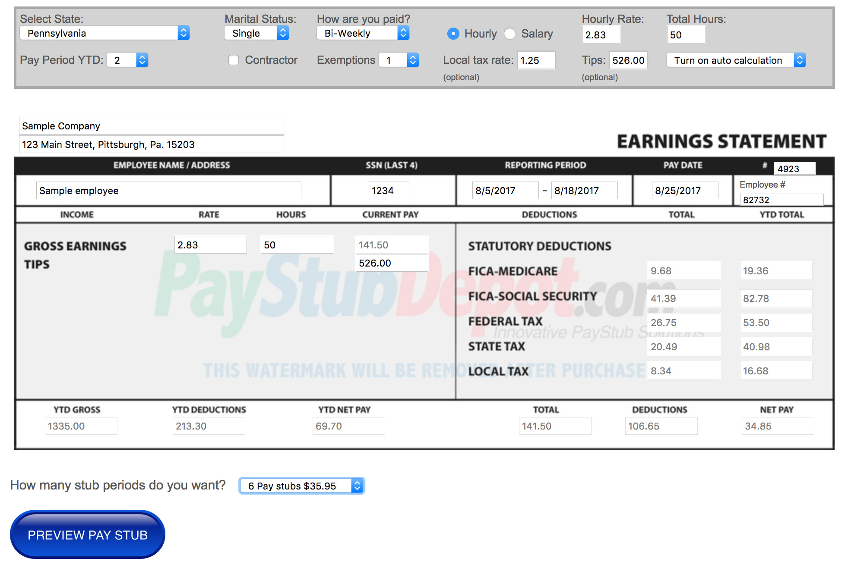Viewport: 848px width, 571px height.
Task: Click the Employee # field showing 82732
Action: 782,200
